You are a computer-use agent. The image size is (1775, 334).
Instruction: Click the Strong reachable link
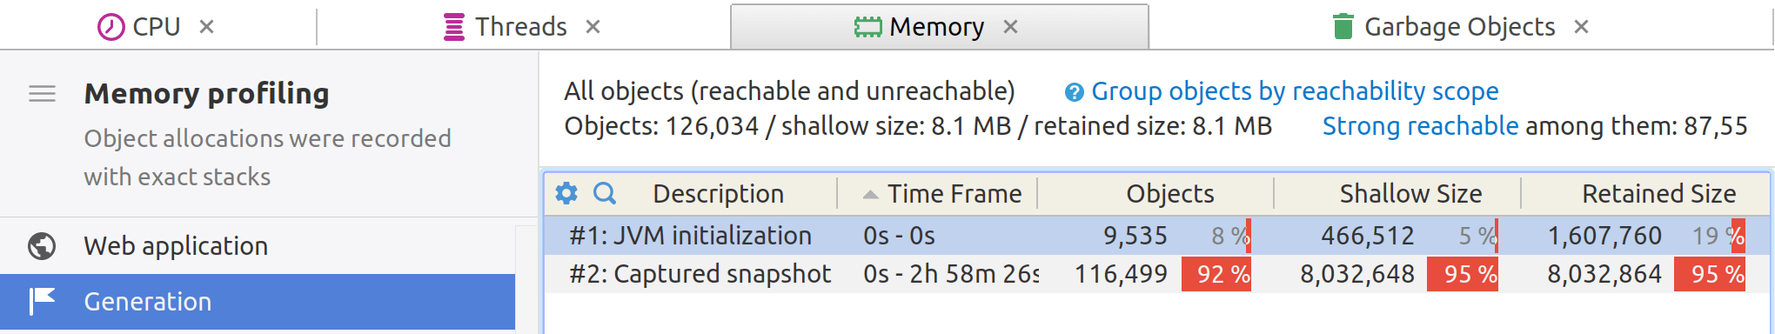[x=1420, y=126]
